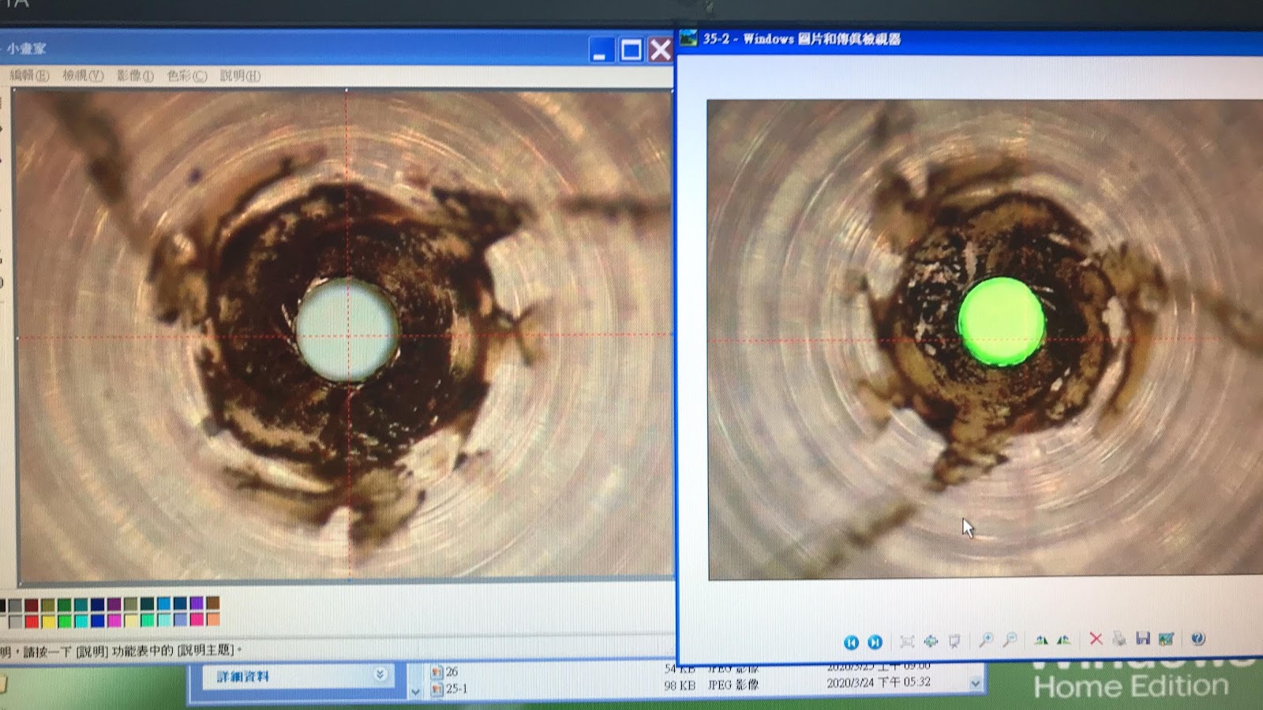Select file 25-1 in the folder list

pyautogui.click(x=455, y=689)
